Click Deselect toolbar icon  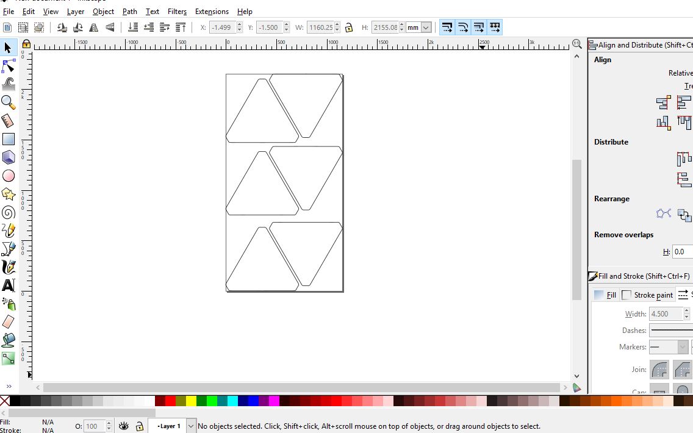(x=39, y=27)
